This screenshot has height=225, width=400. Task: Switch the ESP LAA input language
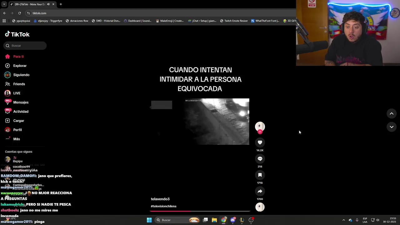[x=365, y=220]
